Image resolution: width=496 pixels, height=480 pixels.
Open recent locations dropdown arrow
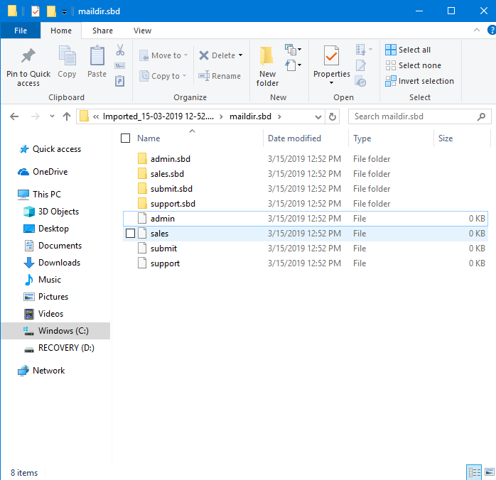(x=52, y=116)
